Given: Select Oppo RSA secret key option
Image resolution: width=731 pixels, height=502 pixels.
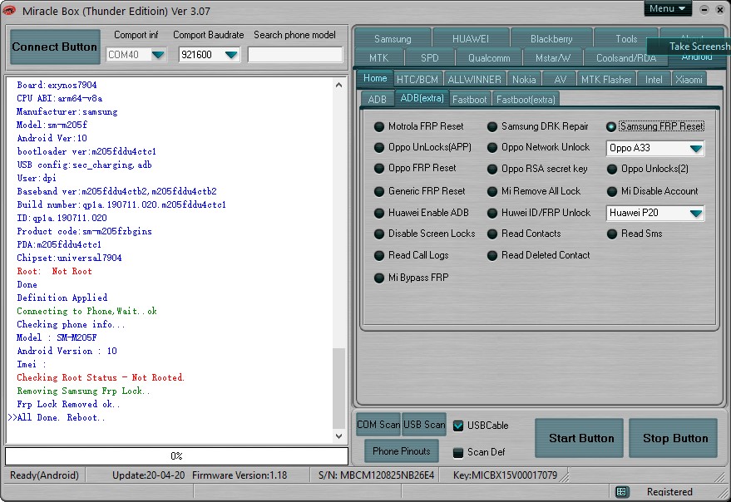Looking at the screenshot, I should (x=491, y=170).
